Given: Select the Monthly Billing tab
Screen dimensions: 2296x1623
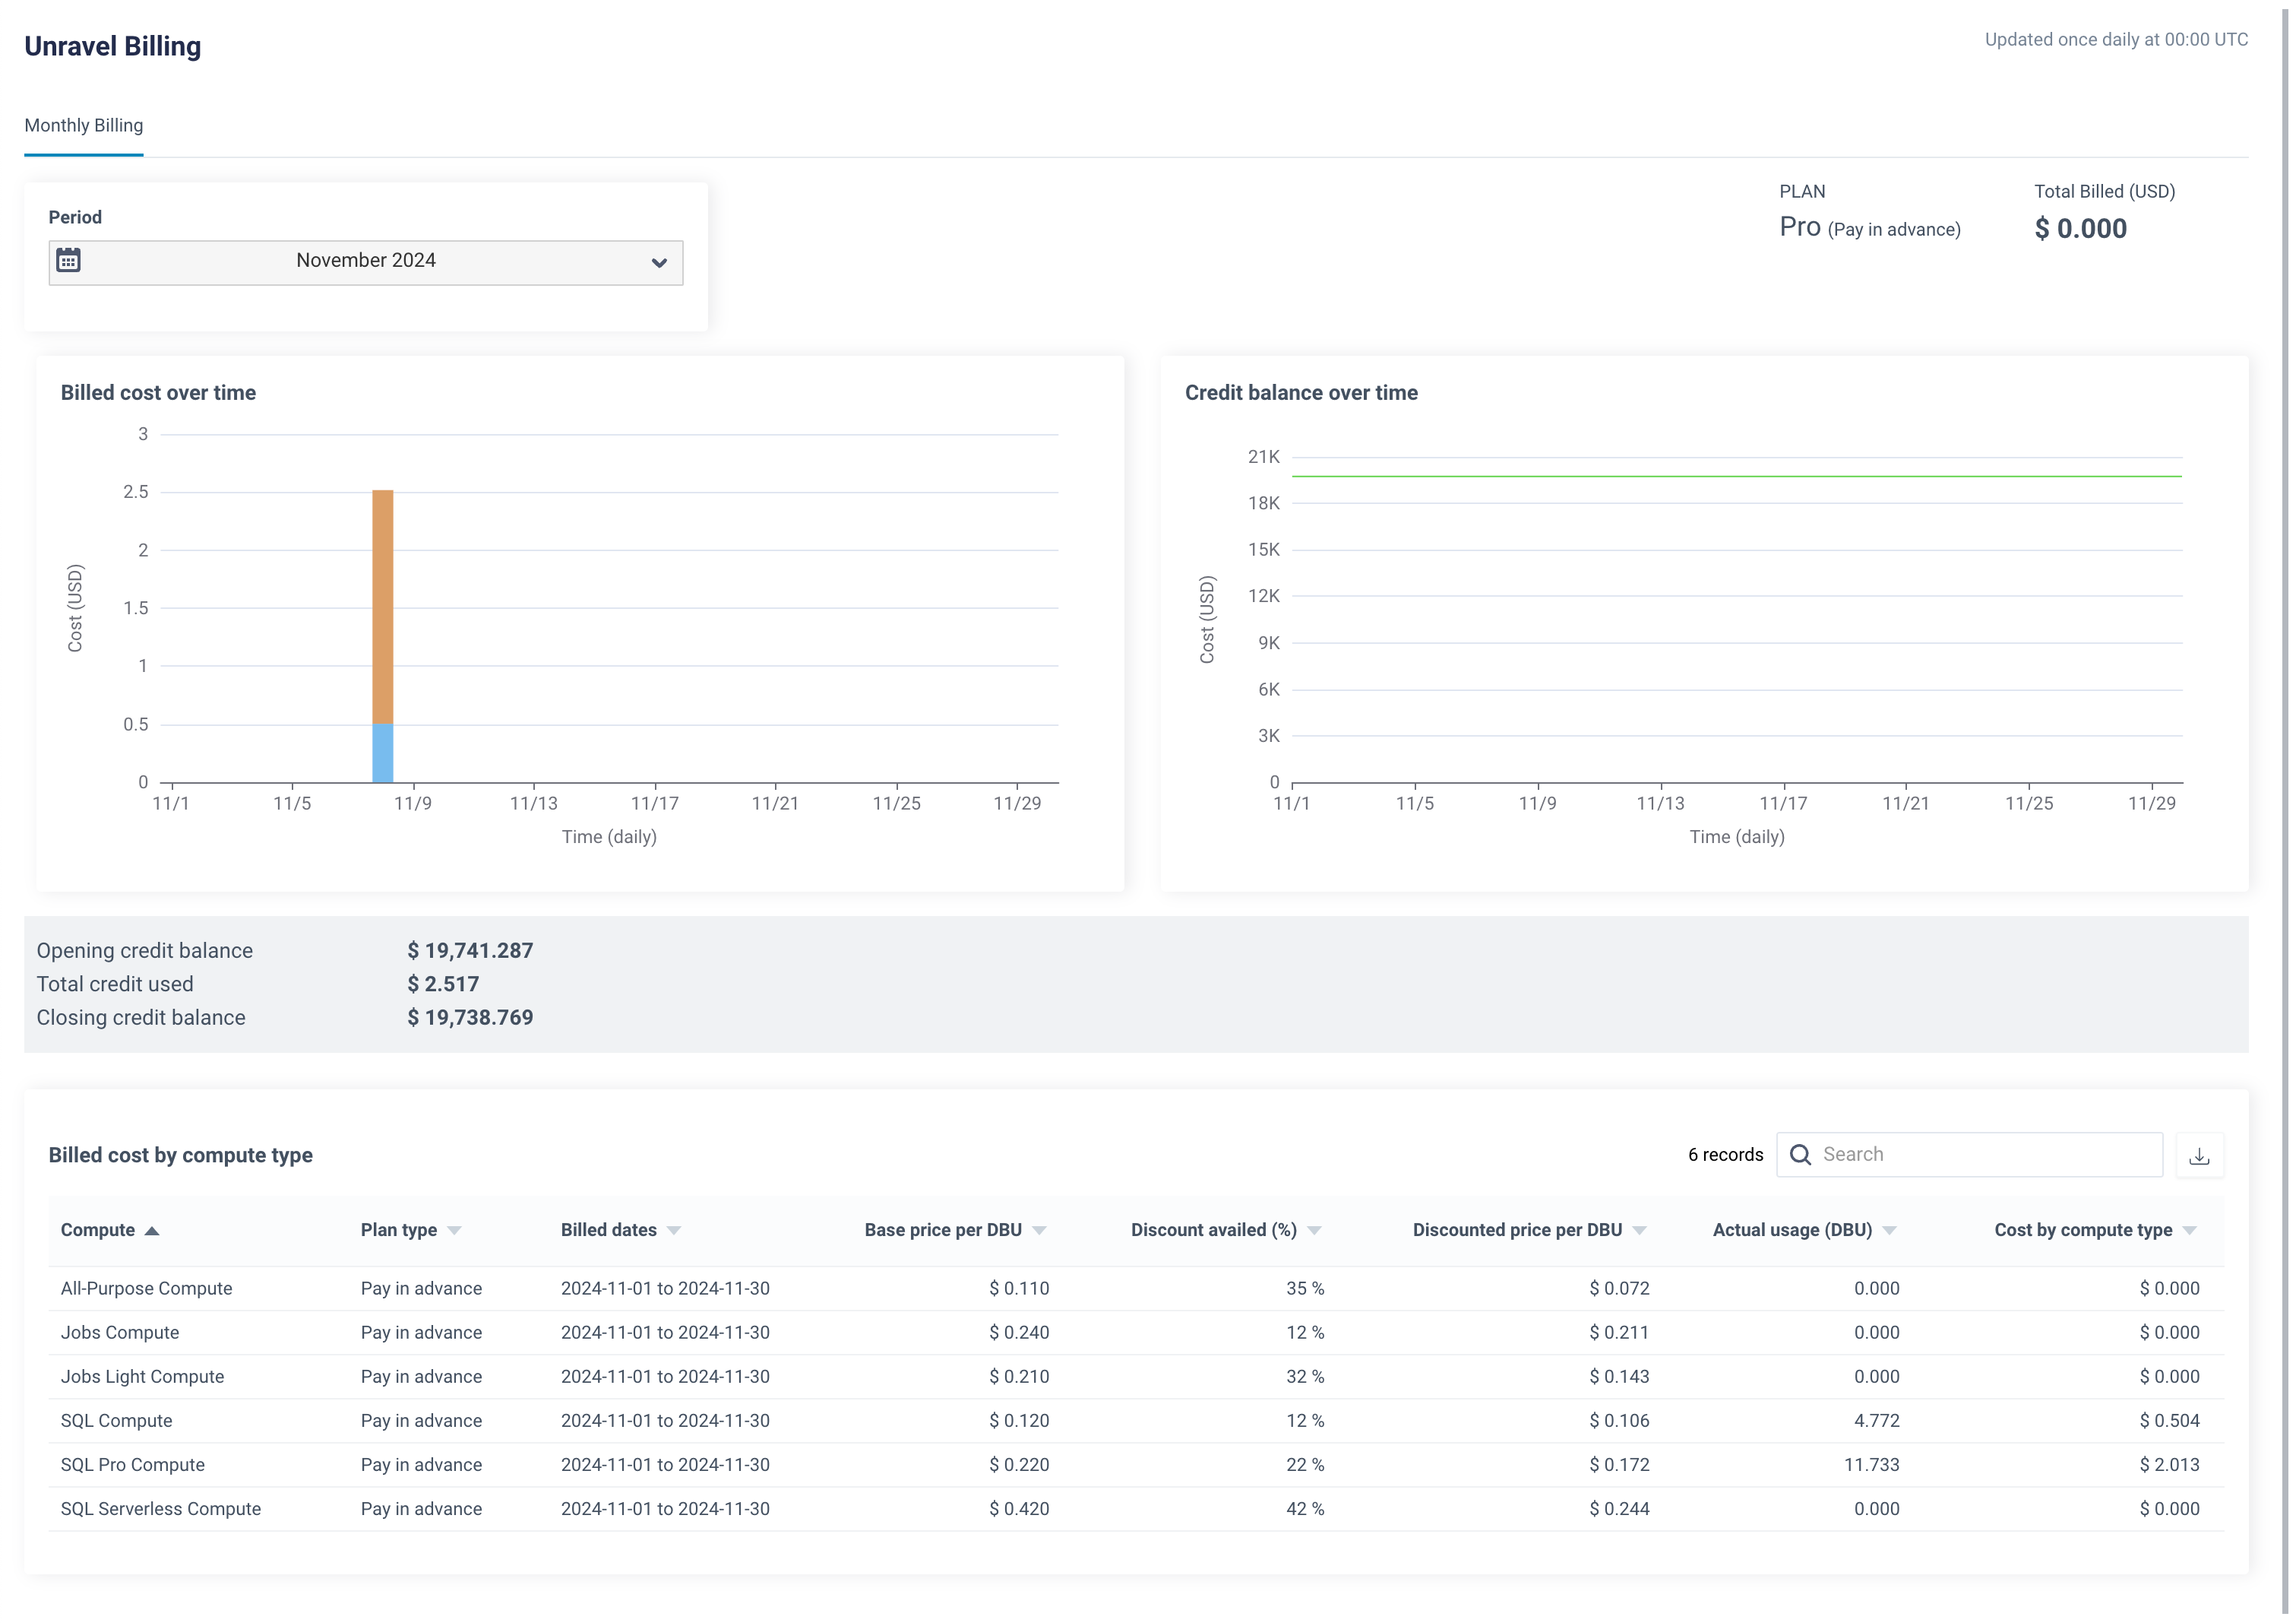Looking at the screenshot, I should click(x=84, y=125).
